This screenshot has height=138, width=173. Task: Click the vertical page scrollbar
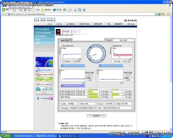171,73
